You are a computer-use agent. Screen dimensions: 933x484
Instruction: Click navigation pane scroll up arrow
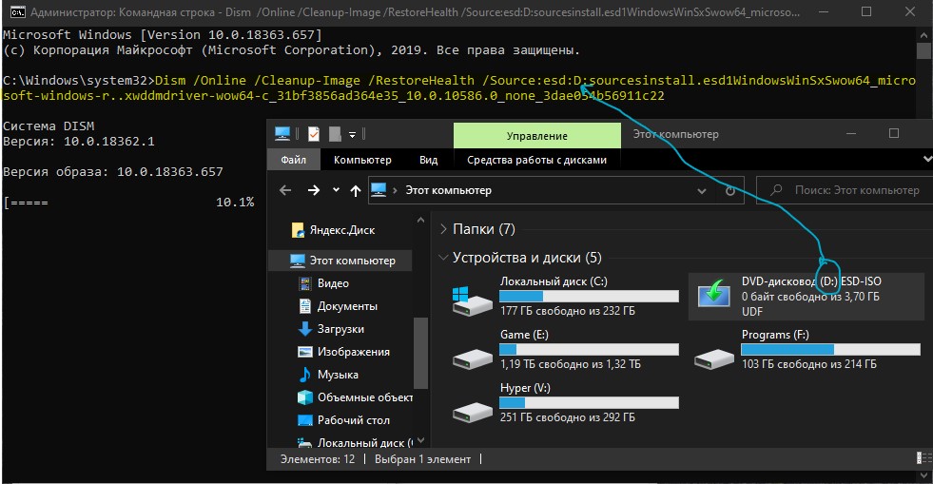420,220
